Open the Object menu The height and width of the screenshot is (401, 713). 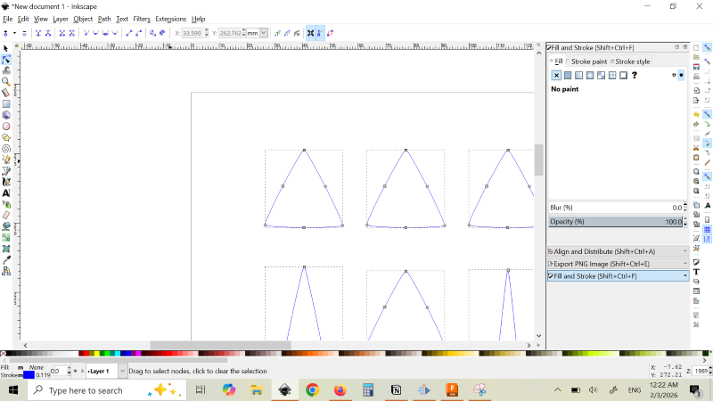(x=83, y=19)
